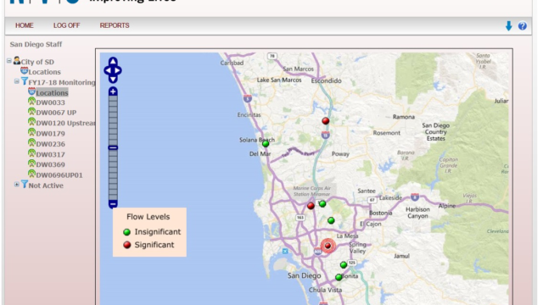
Task: Select monitoring site DW0033 in tree
Action: pyautogui.click(x=51, y=103)
